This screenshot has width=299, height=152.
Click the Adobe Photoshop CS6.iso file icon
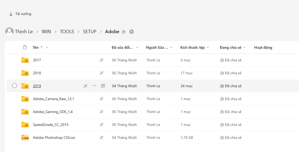pos(25,138)
